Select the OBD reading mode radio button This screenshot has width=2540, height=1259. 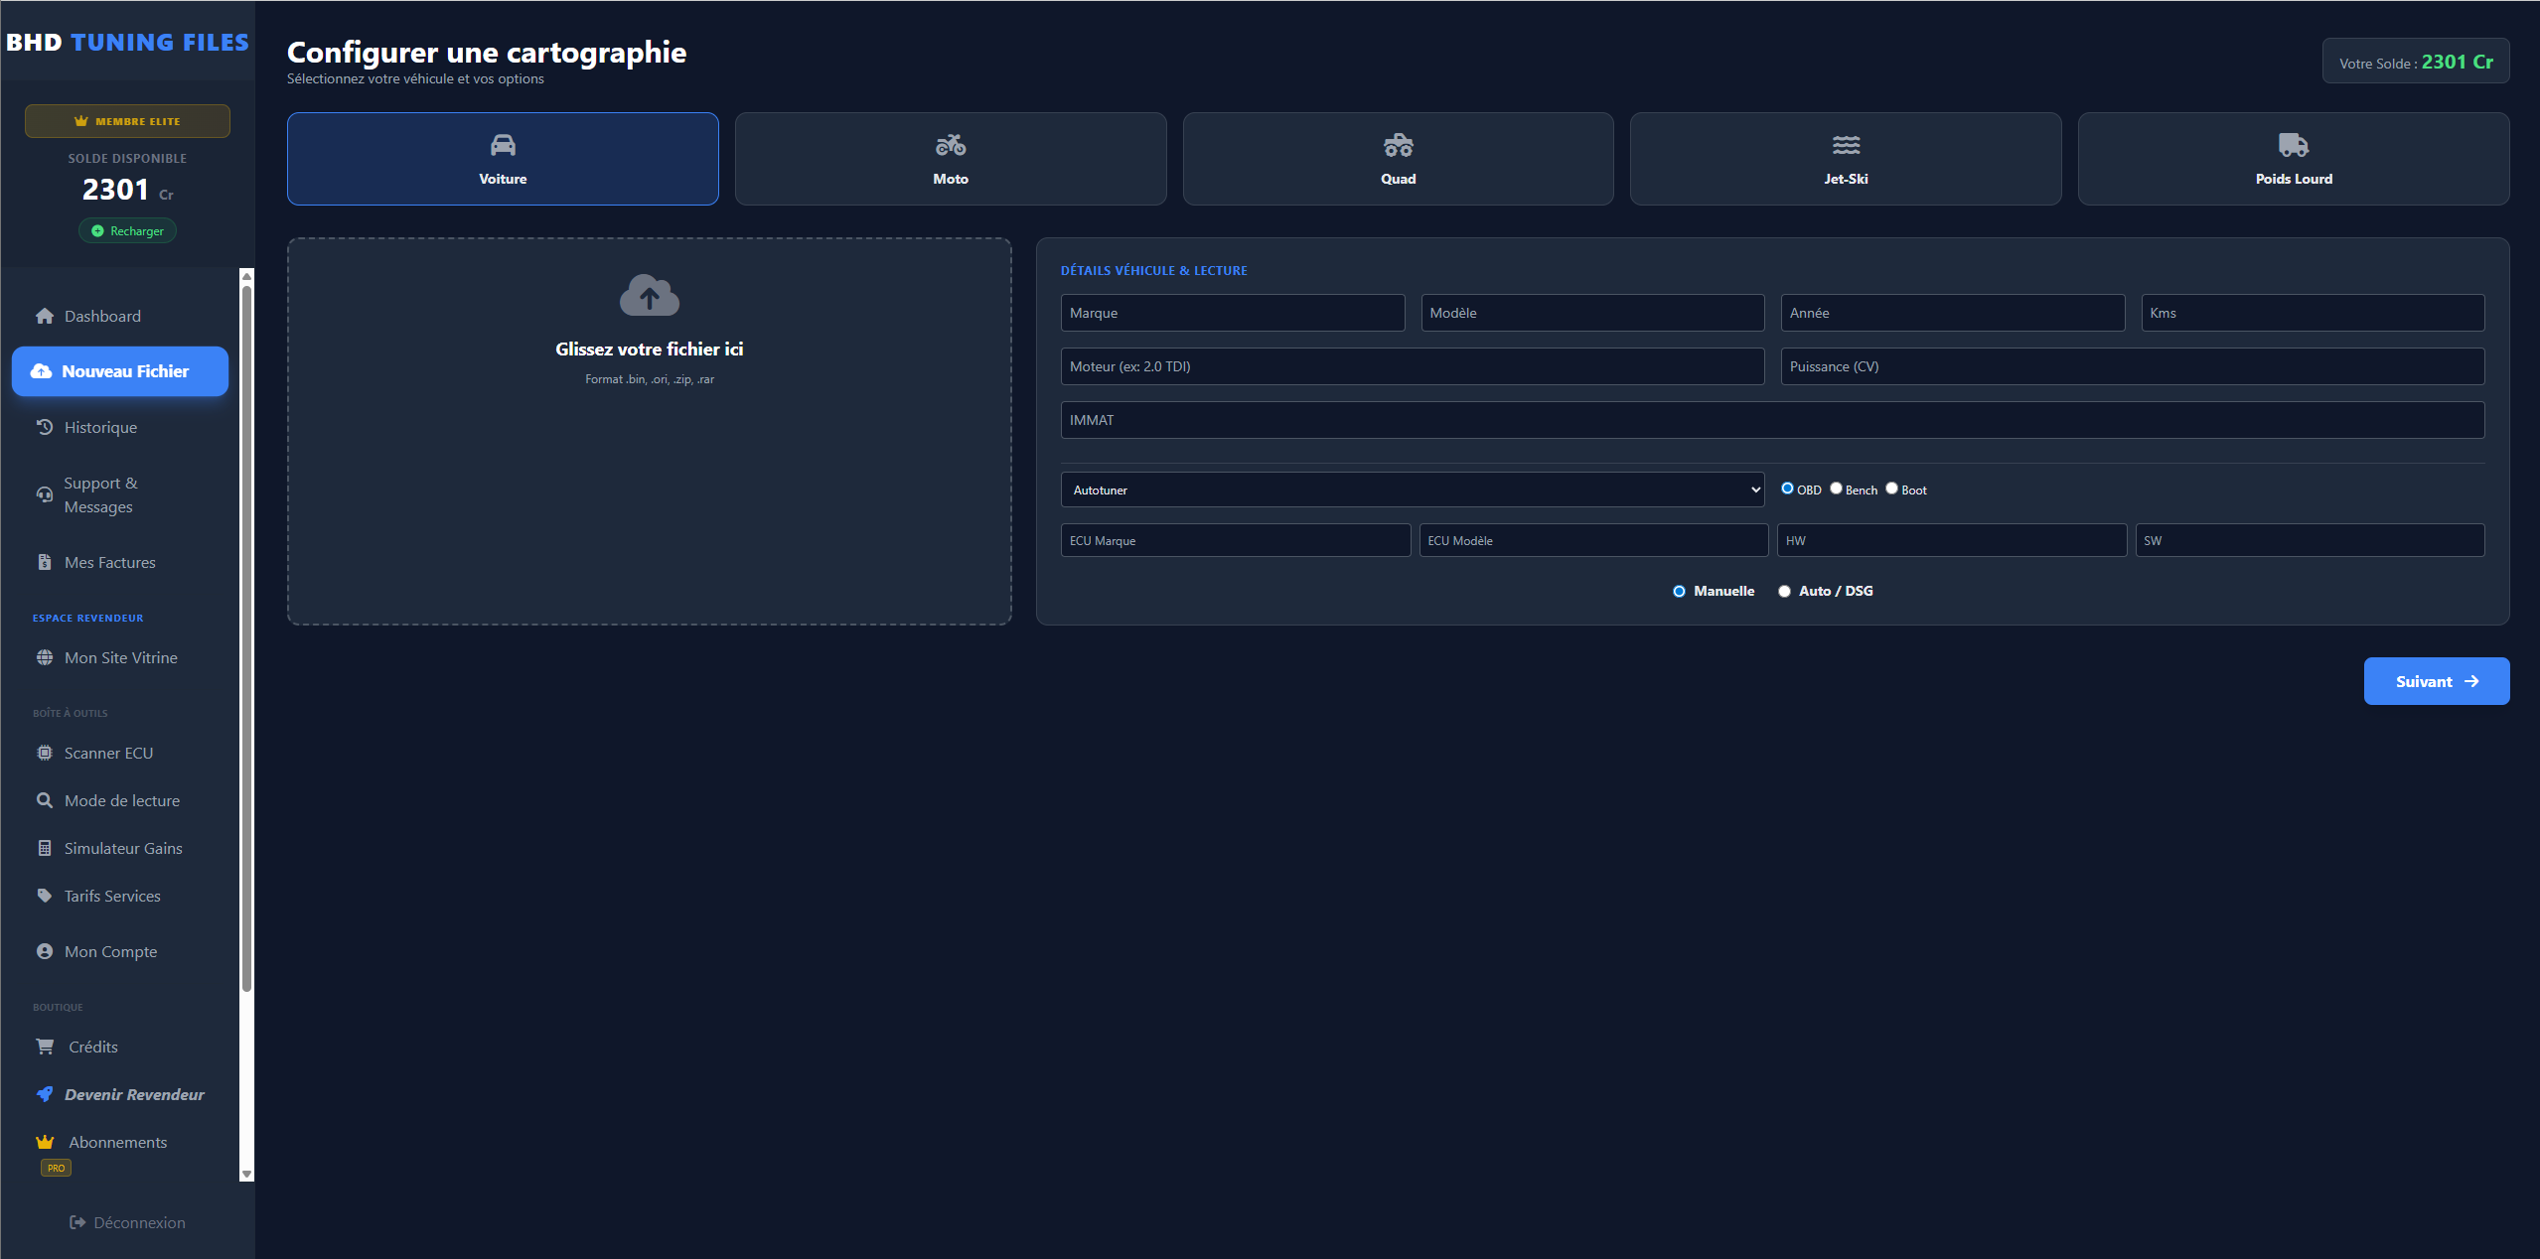tap(1785, 489)
